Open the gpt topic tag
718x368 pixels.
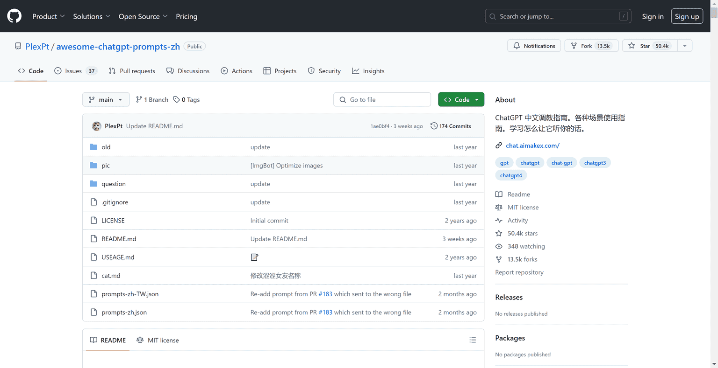504,163
